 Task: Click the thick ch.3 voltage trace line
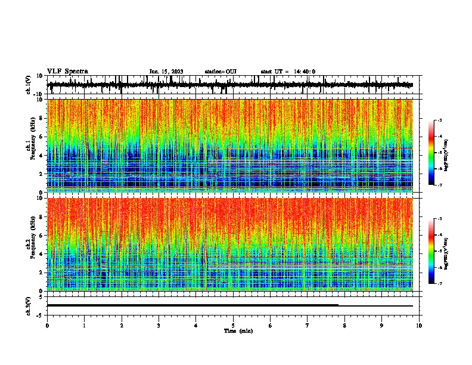pos(192,305)
